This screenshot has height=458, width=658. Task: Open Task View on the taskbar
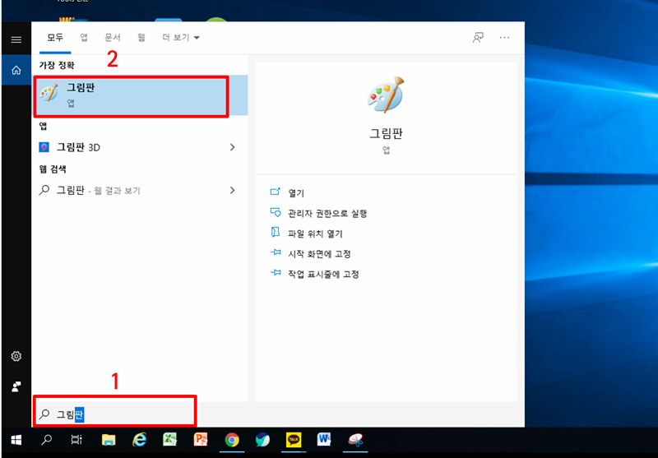[76, 440]
